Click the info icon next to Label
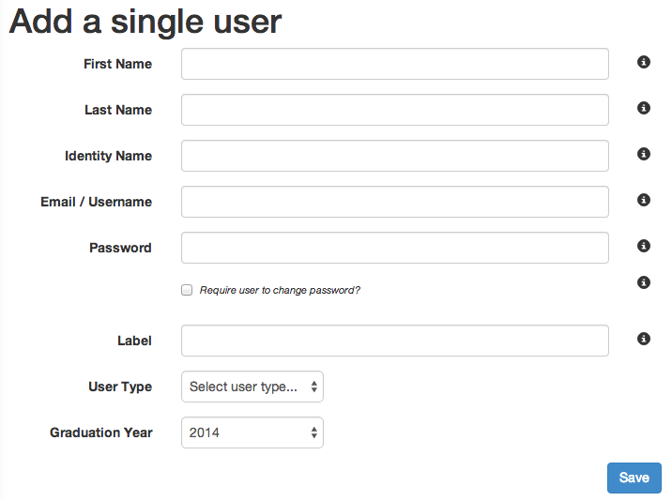The width and height of the screenshot is (672, 501). click(x=643, y=339)
